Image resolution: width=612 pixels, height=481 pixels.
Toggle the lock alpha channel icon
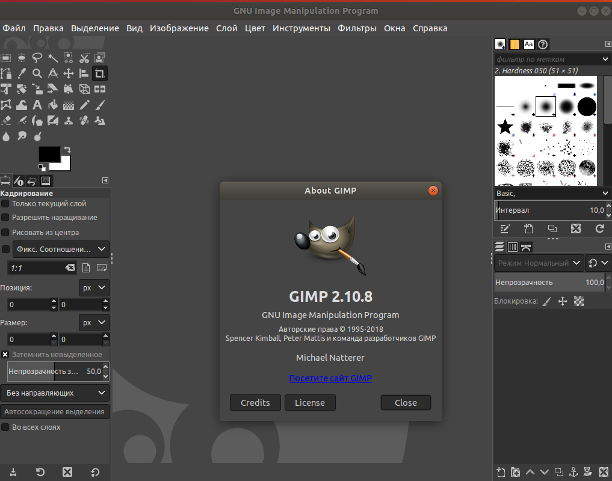click(x=579, y=301)
